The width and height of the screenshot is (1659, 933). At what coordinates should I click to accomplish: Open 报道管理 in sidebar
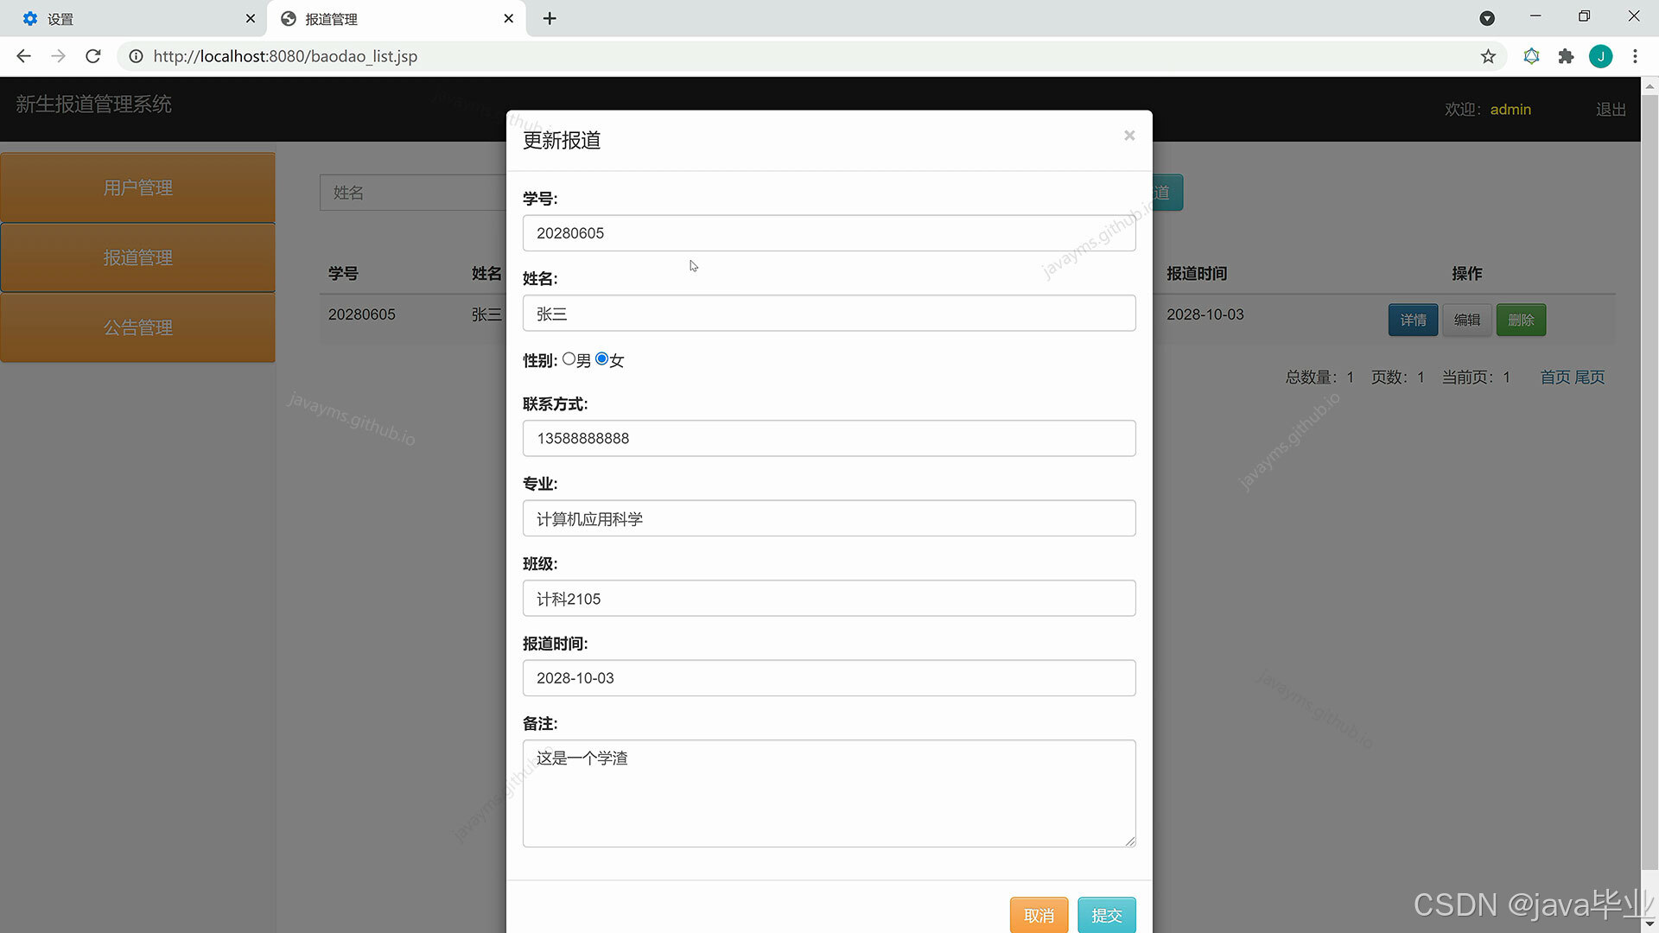tap(137, 257)
